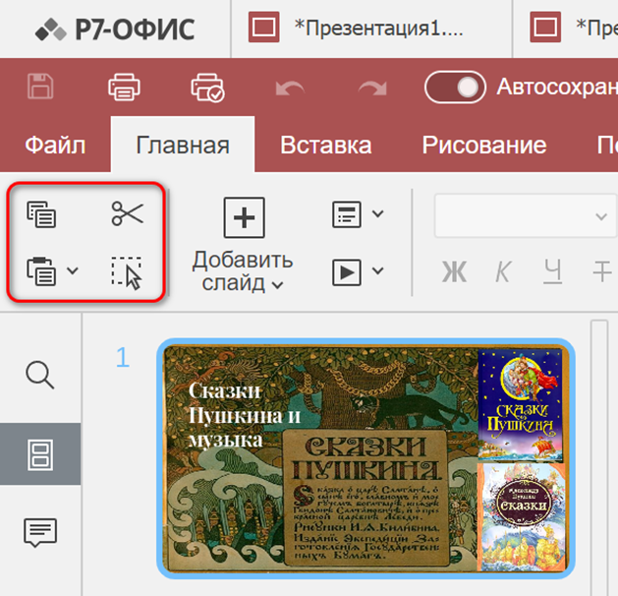Click the Print icon
The height and width of the screenshot is (596, 618).
124,87
